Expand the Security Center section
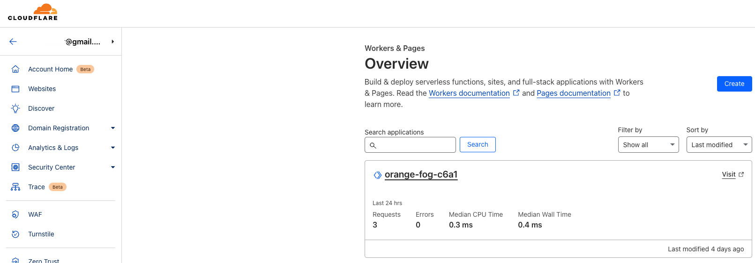This screenshot has width=755, height=263. (112, 167)
